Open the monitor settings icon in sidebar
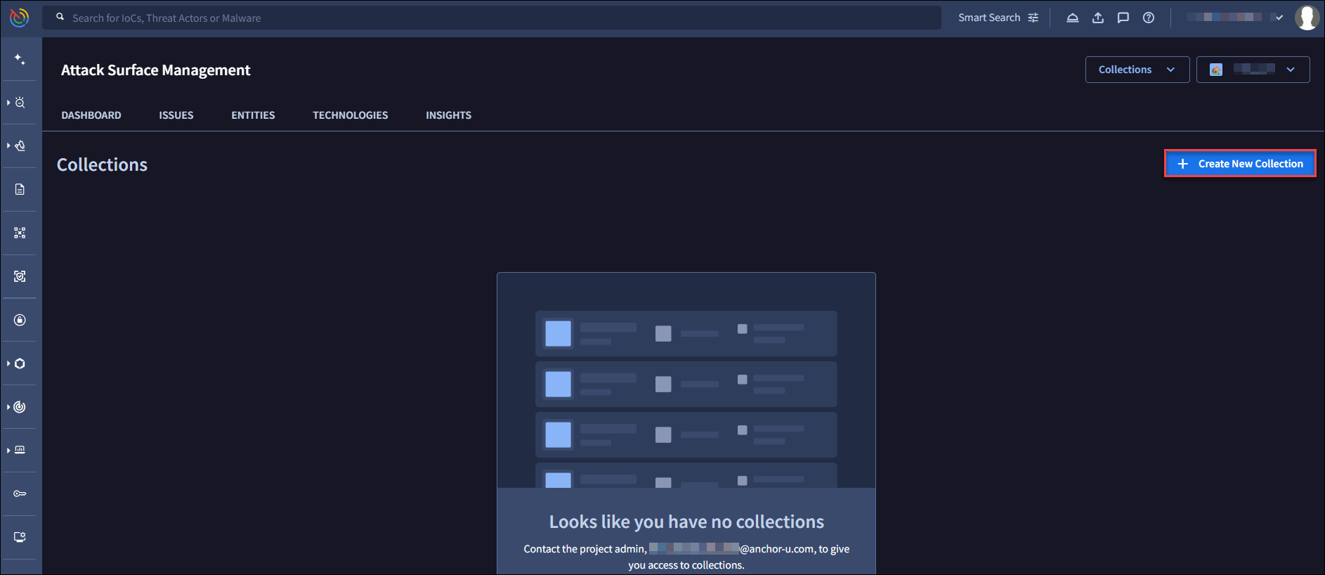This screenshot has height=575, width=1325. [20, 537]
